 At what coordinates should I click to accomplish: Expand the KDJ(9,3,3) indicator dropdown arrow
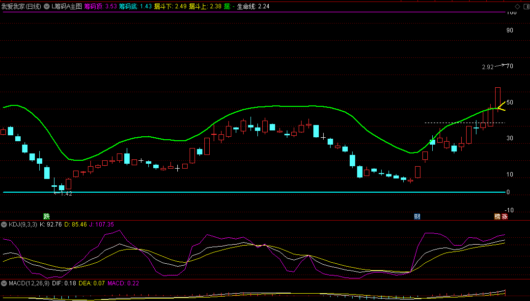pos(4,225)
